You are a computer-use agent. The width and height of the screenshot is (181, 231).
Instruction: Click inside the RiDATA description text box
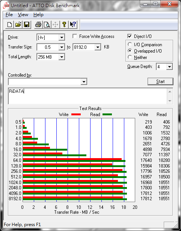click(x=87, y=96)
